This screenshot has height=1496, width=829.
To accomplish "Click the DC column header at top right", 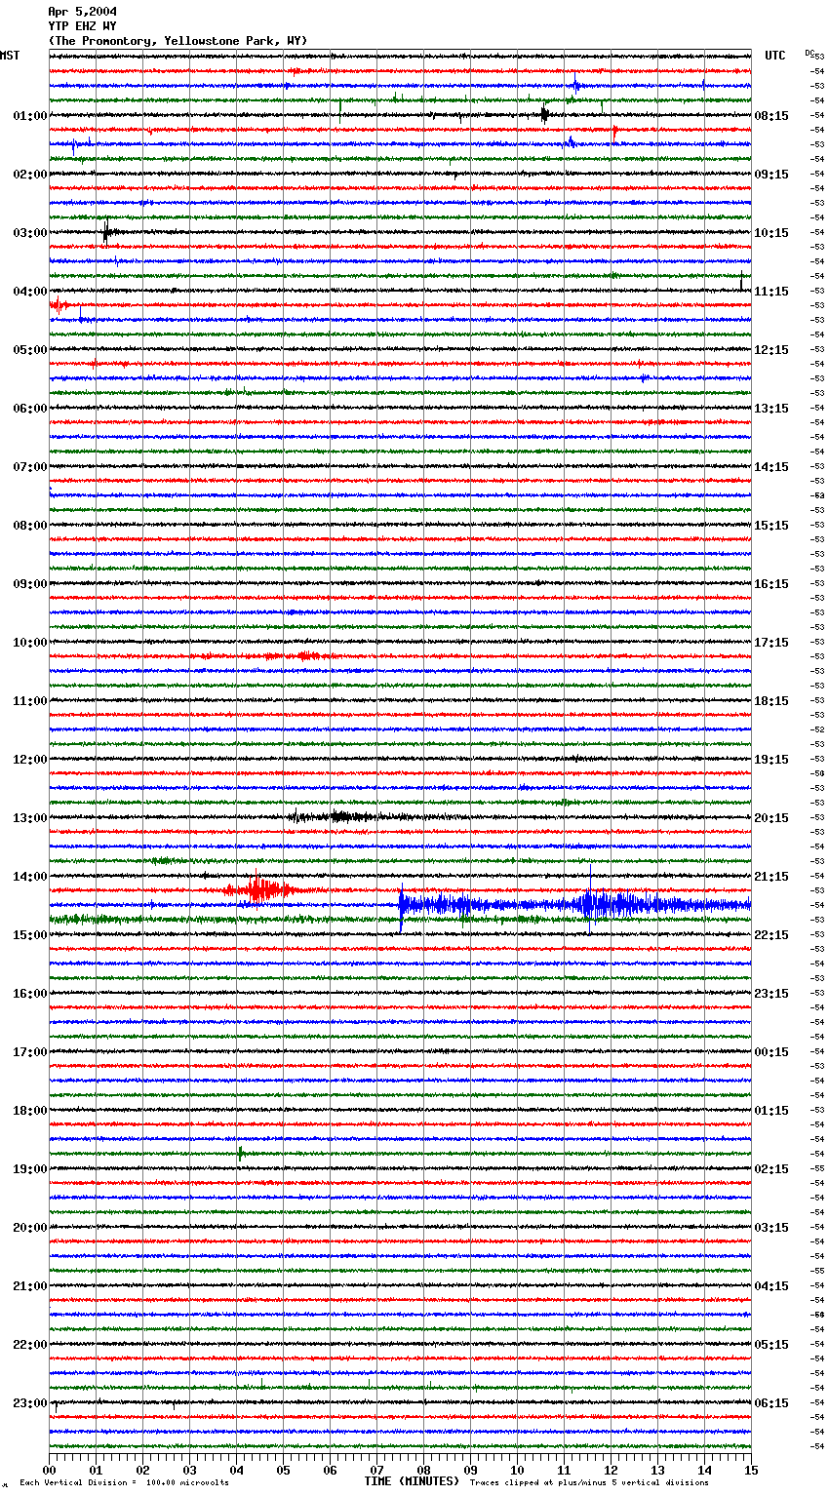I will point(809,53).
